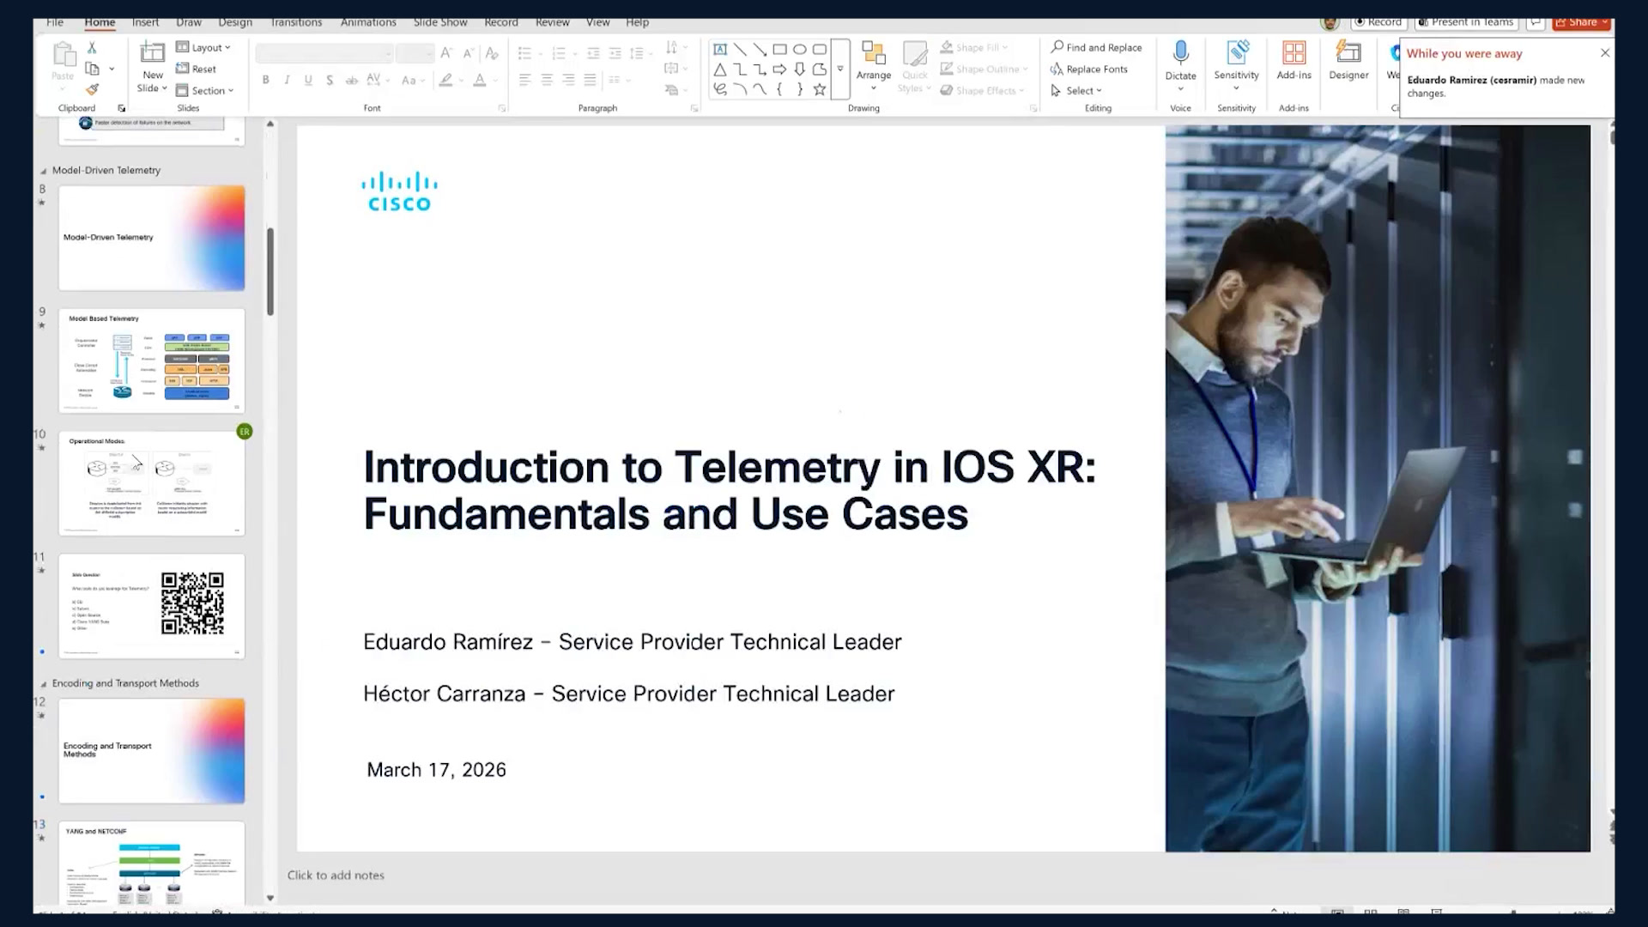
Task: Open Sensitivity label options
Action: (1236, 64)
